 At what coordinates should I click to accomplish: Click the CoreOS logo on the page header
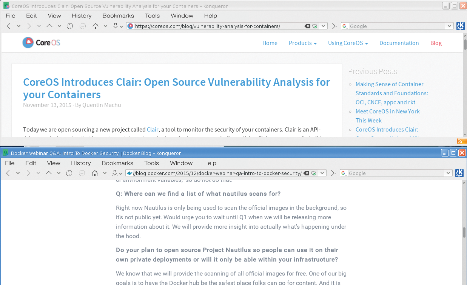[x=41, y=43]
